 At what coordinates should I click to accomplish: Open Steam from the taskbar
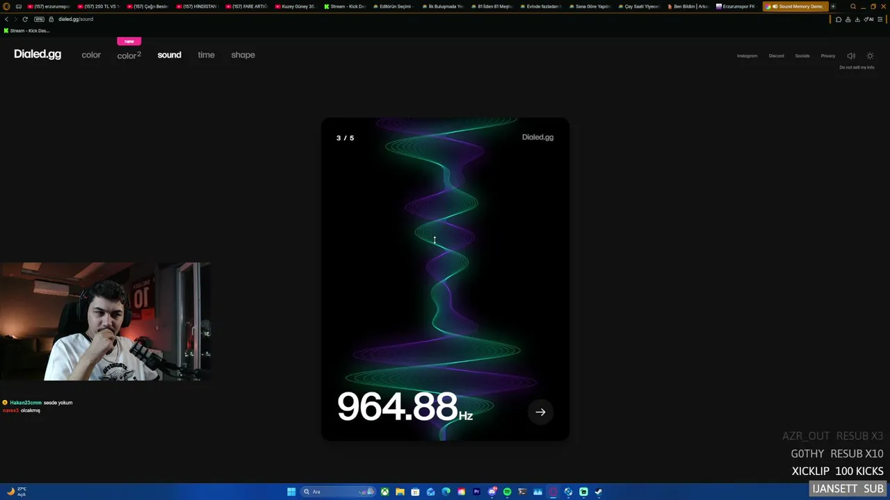pyautogui.click(x=599, y=492)
